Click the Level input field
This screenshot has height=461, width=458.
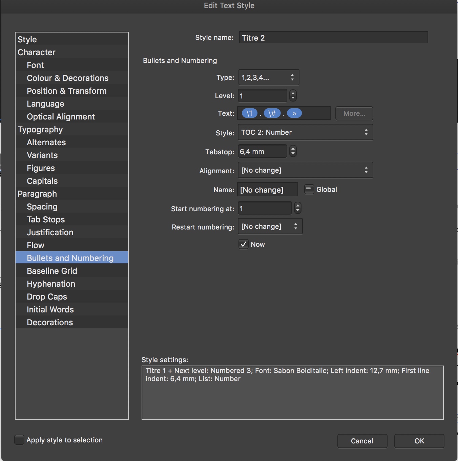point(263,96)
